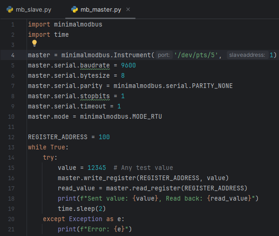Viewport: 279px width, 236px height.
Task: Click the number 12345 on line 15
Action: [97, 168]
